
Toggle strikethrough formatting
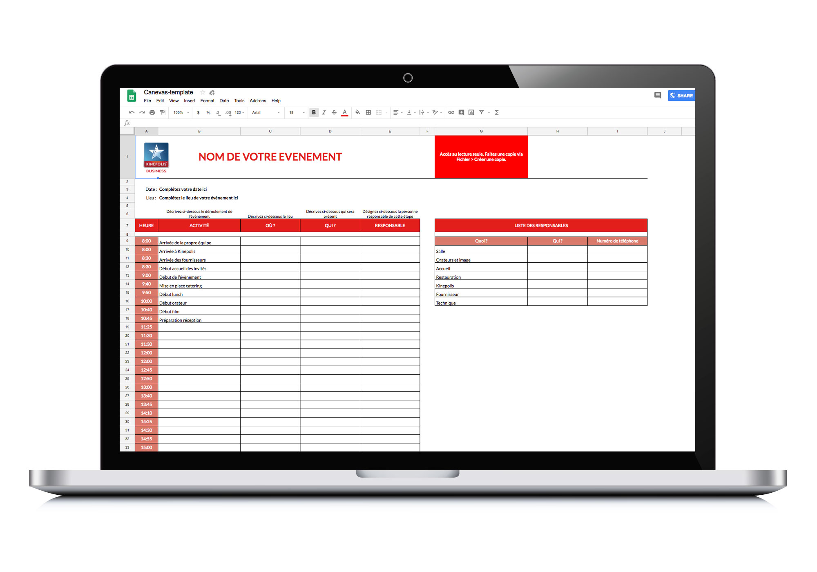pyautogui.click(x=334, y=112)
